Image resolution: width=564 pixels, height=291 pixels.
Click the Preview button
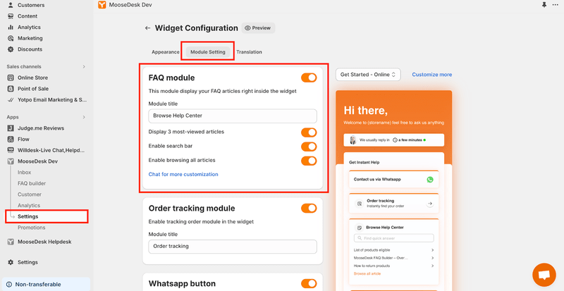point(258,28)
